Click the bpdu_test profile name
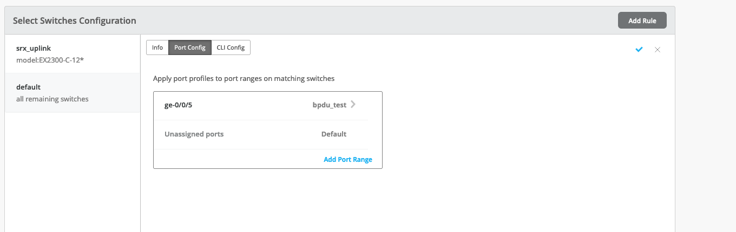 pos(329,105)
